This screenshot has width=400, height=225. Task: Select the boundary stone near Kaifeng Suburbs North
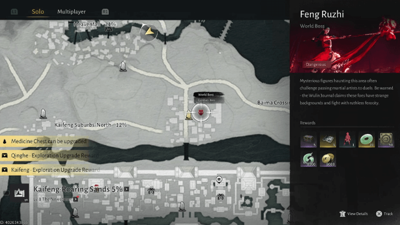tap(43, 114)
